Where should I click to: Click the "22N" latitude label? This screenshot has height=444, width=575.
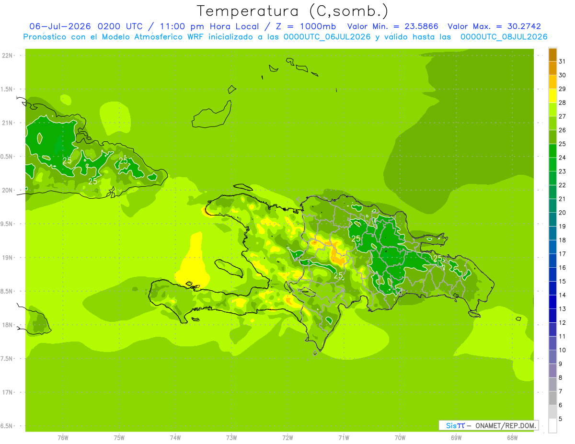click(7, 56)
